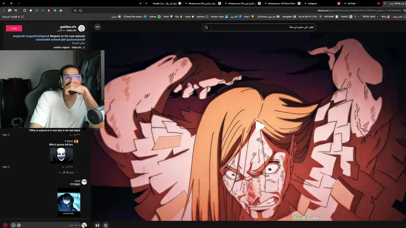Viewport: 406px width, 228px height.
Task: Open the three-dots more options menu
Action: (x=97, y=27)
